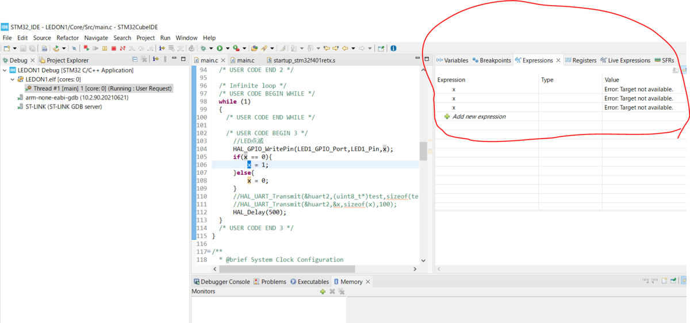Close the Expressions tab
The image size is (690, 323).
tap(558, 60)
